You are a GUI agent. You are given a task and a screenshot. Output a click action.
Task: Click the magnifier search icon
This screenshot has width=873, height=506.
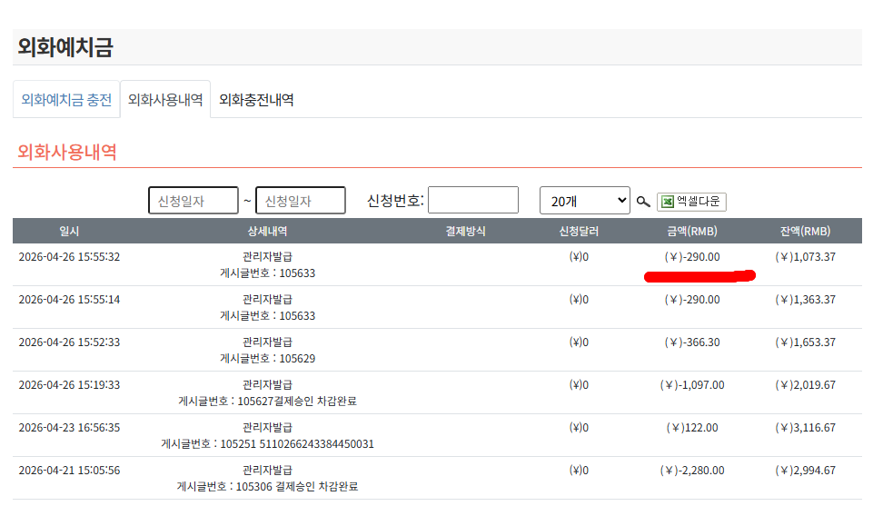[643, 202]
